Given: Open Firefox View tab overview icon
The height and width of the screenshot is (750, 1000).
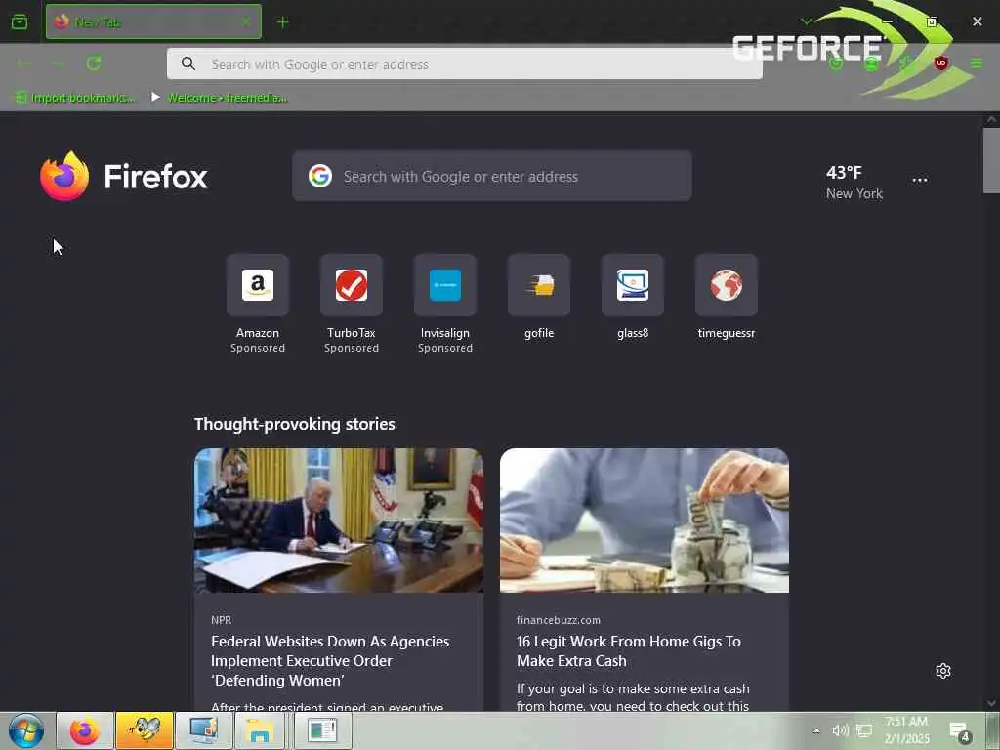Looking at the screenshot, I should click(x=20, y=21).
